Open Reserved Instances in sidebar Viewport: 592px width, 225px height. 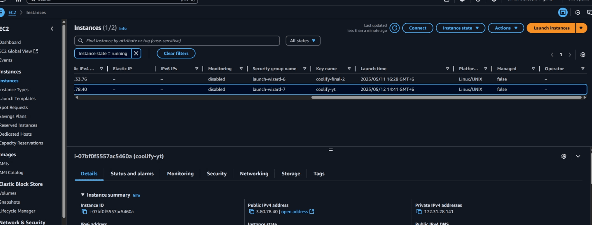click(x=19, y=125)
